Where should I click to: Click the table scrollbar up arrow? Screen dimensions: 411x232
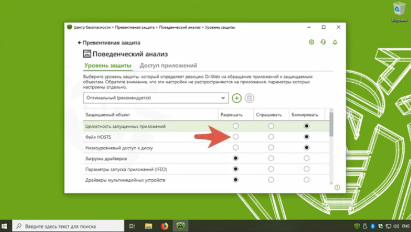tap(332, 110)
